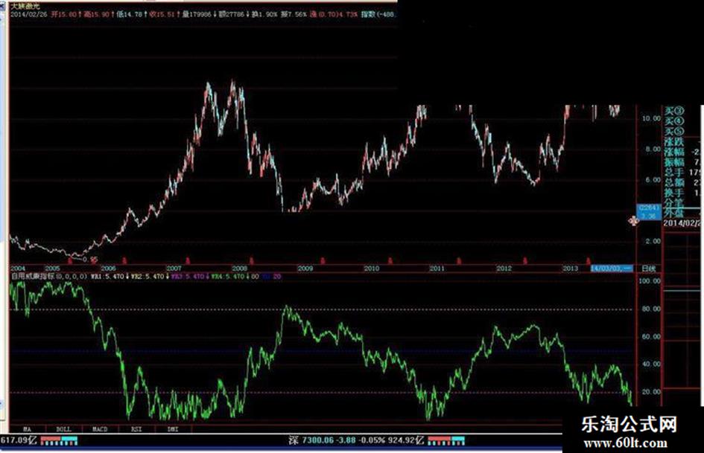704x453 pixels.
Task: Click the 2009 year label on timeline
Action: 305,269
